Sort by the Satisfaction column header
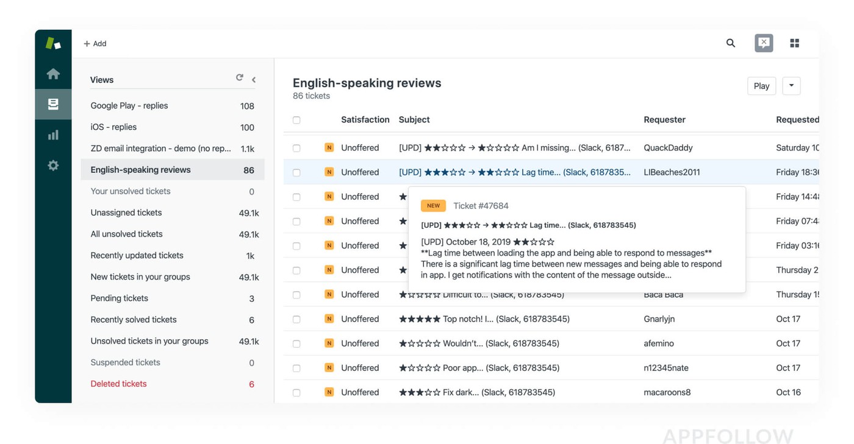The width and height of the screenshot is (854, 444). (365, 119)
